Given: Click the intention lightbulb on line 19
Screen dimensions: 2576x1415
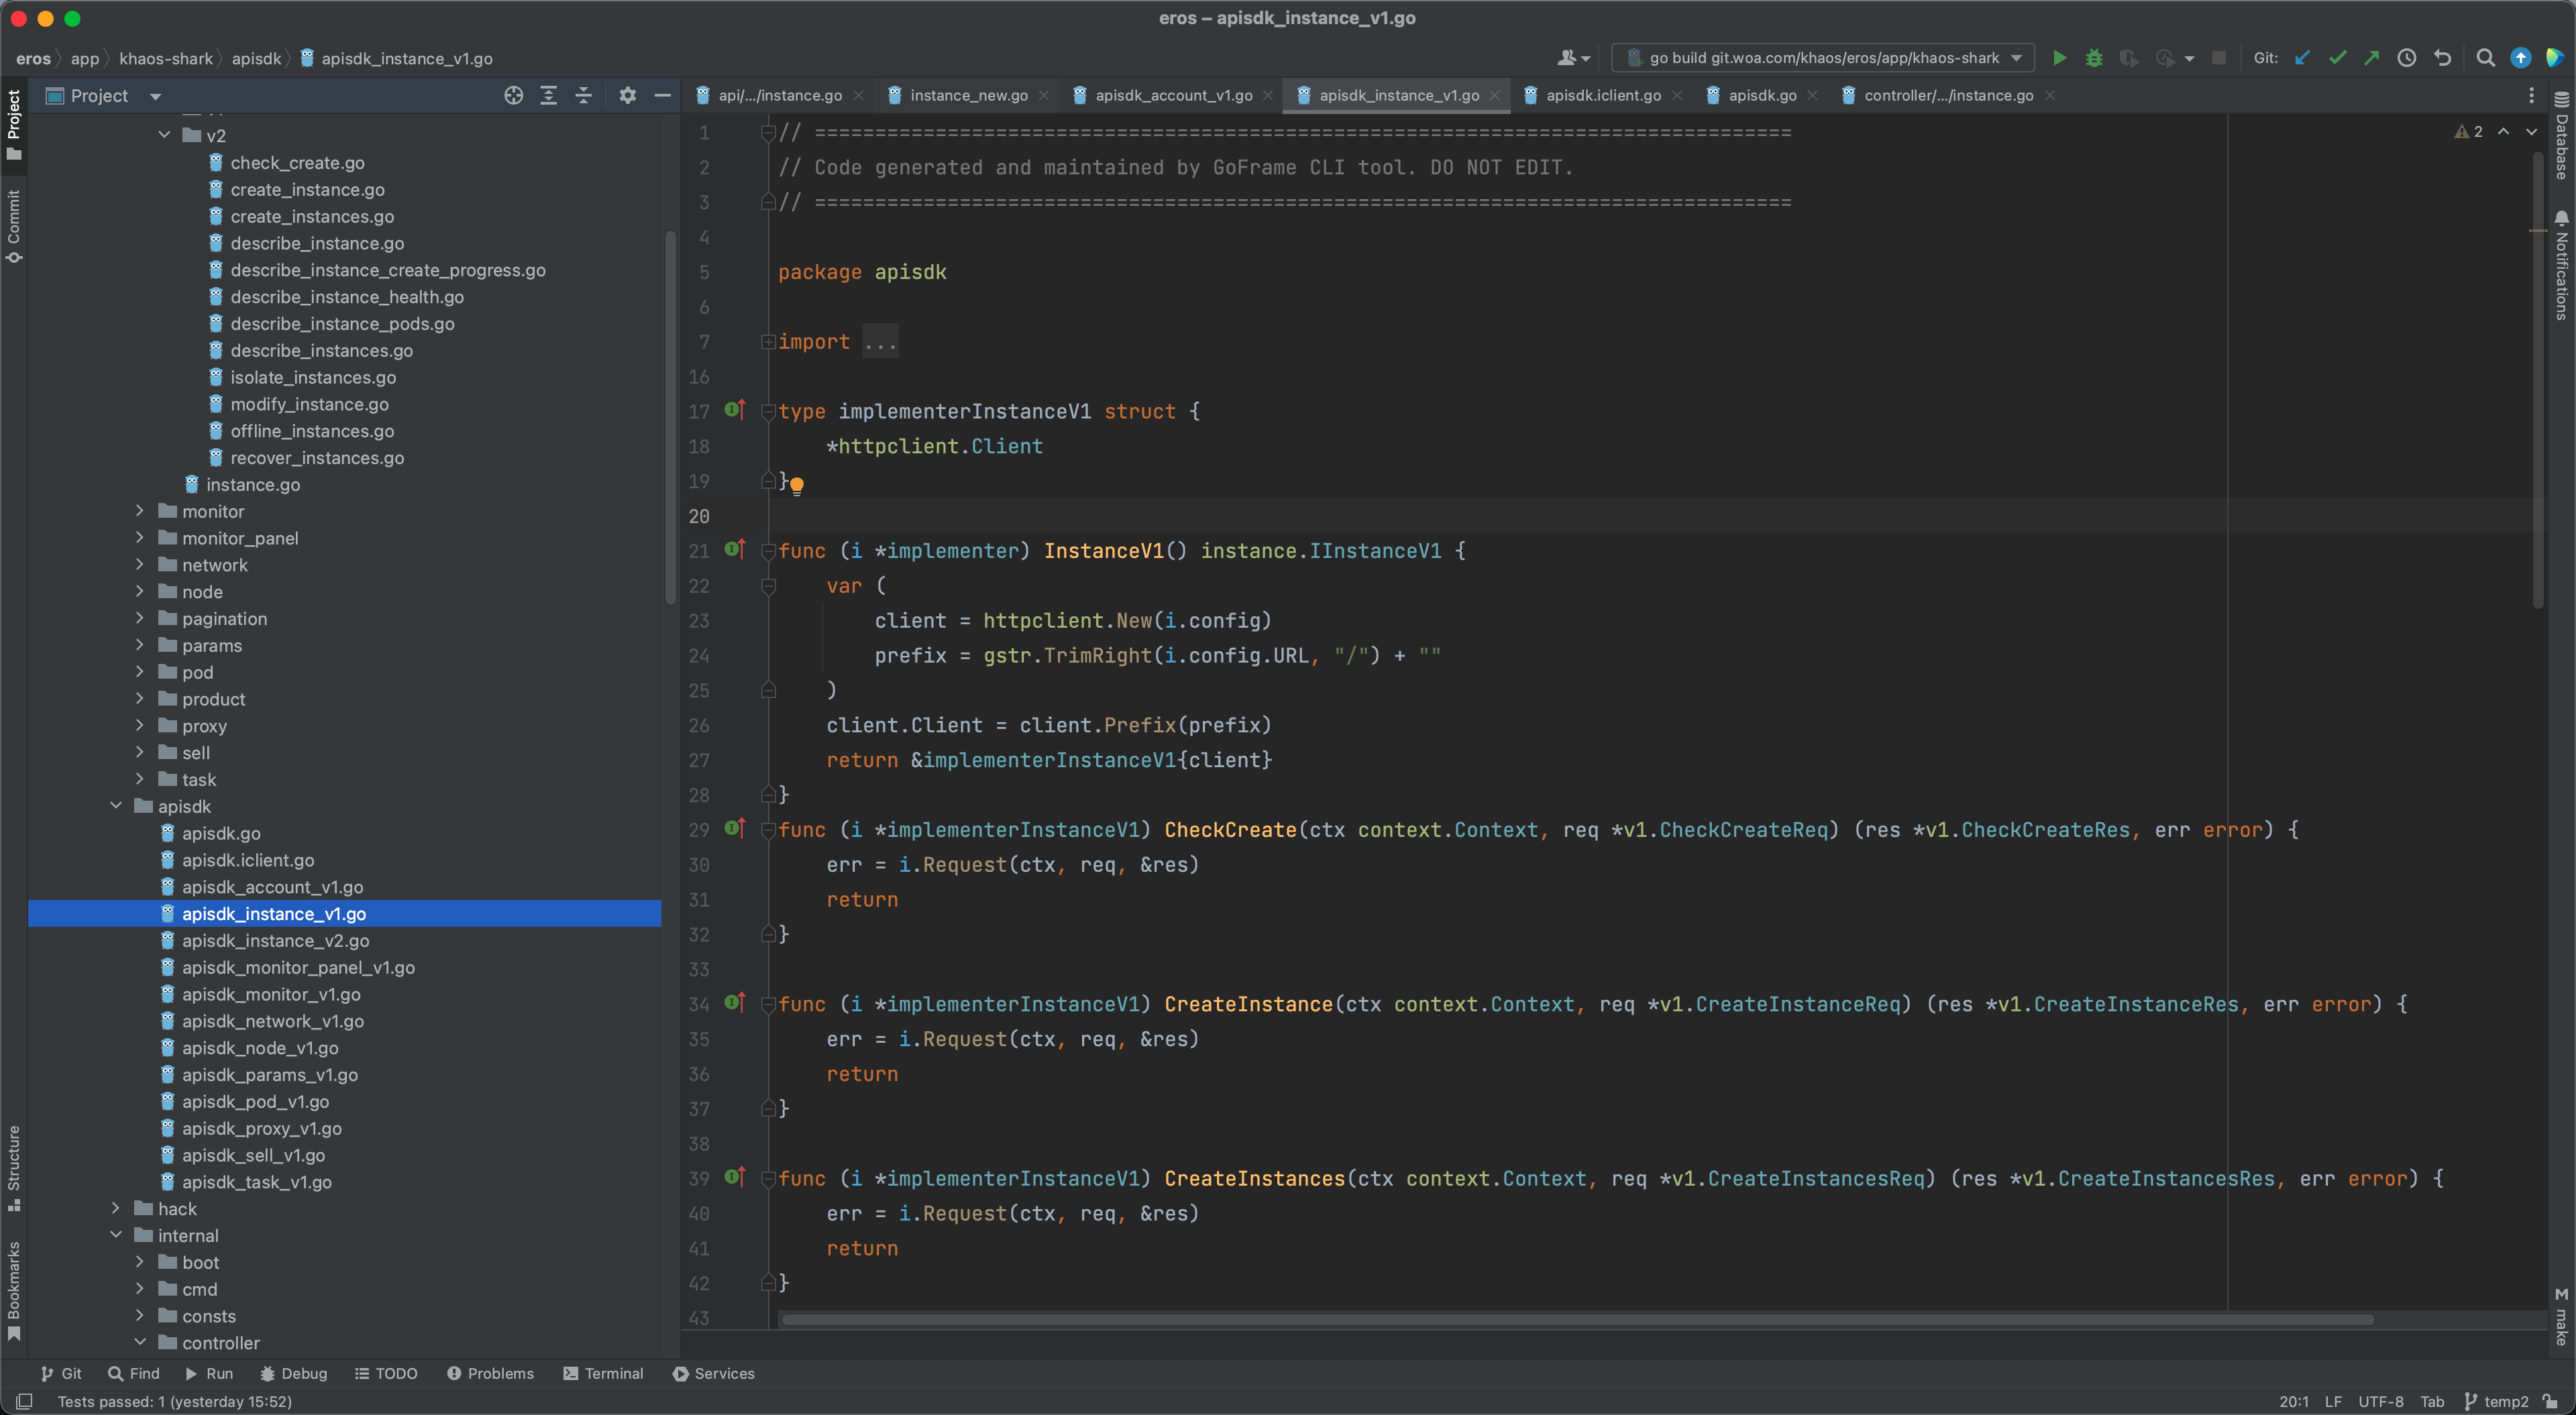Looking at the screenshot, I should (797, 485).
